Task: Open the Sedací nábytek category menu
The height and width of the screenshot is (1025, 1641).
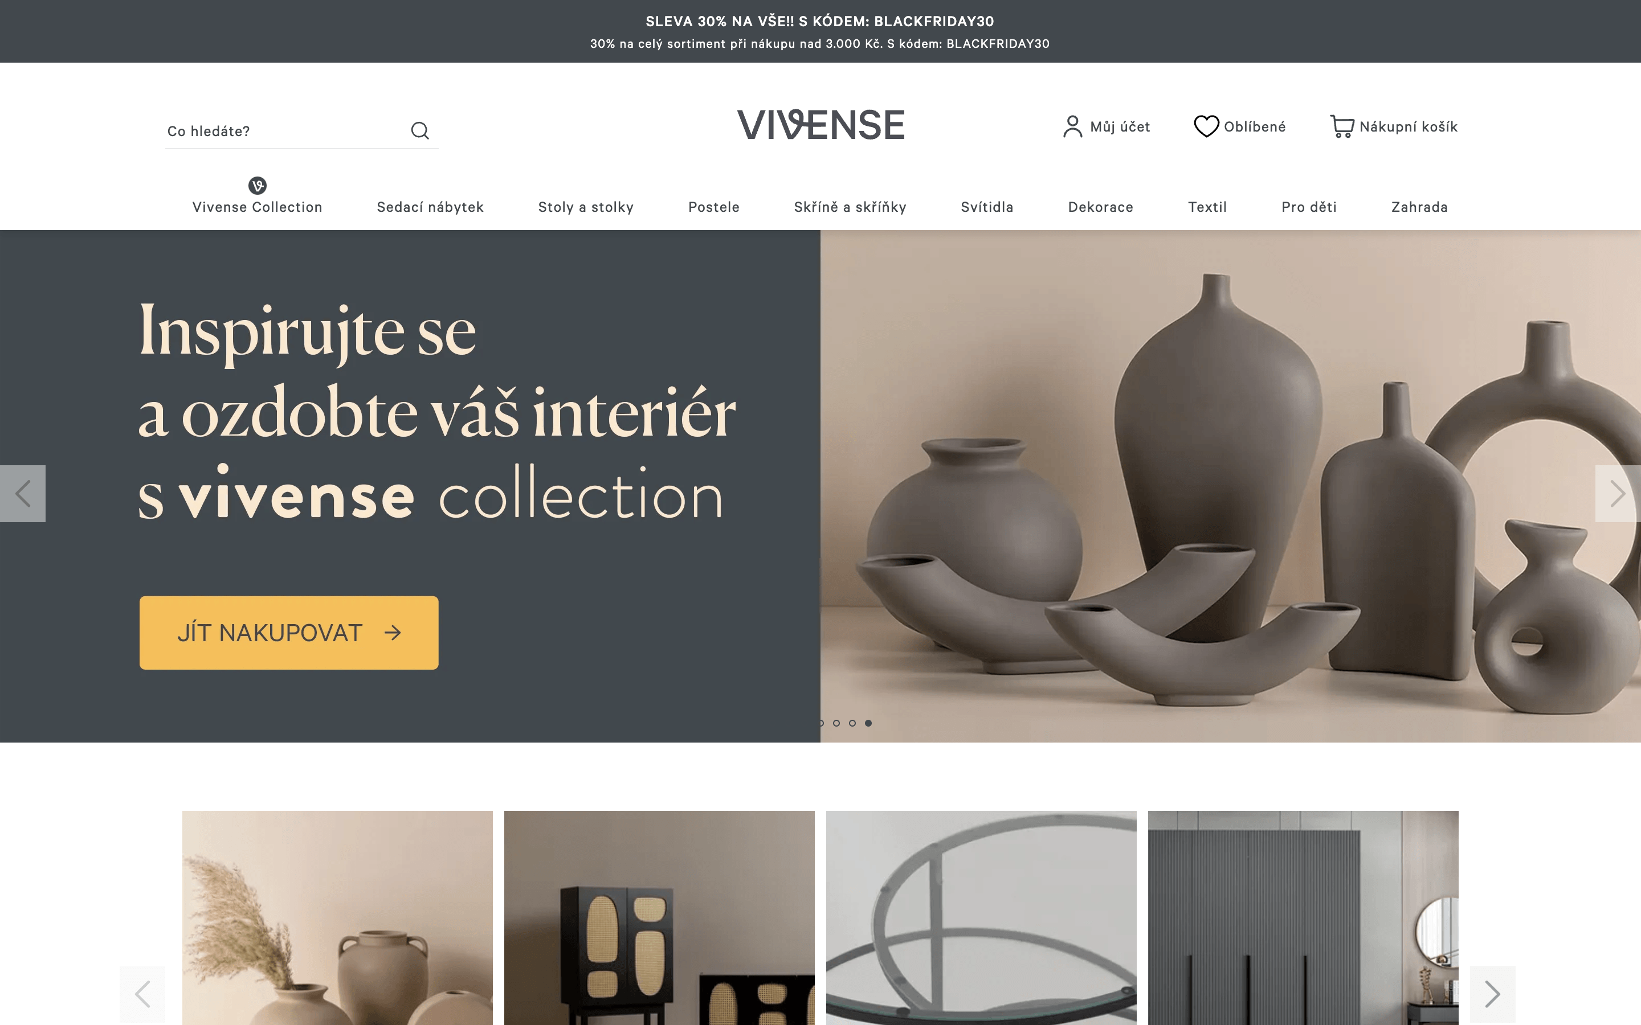Action: coord(430,207)
